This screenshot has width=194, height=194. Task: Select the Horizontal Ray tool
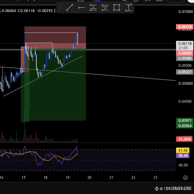[x=81, y=8]
